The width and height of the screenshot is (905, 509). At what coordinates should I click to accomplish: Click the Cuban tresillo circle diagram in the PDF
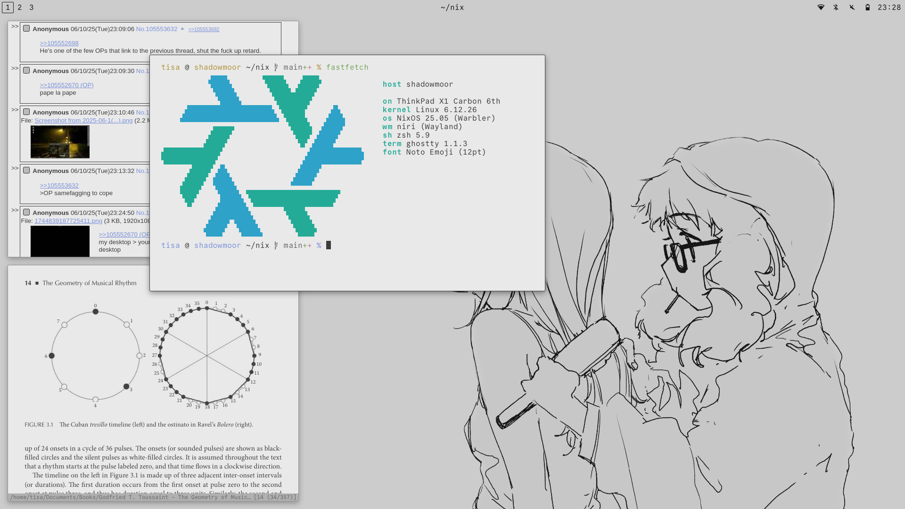click(95, 356)
